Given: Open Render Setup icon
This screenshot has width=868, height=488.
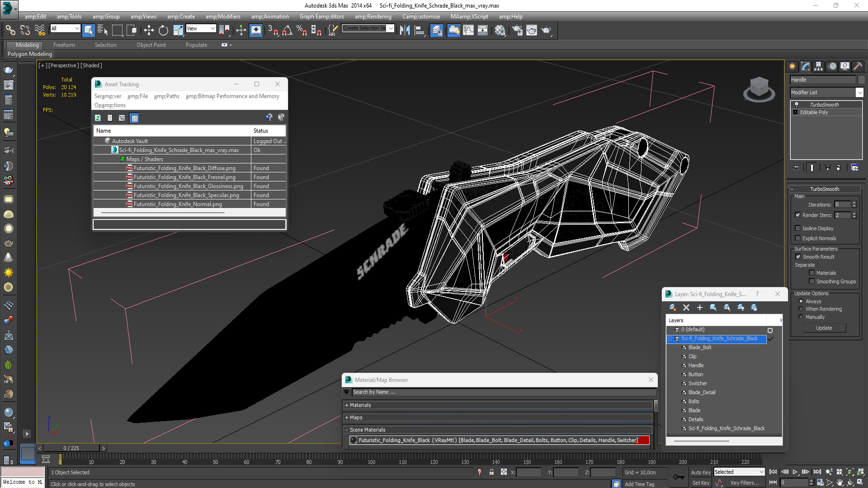Looking at the screenshot, I should tap(517, 30).
